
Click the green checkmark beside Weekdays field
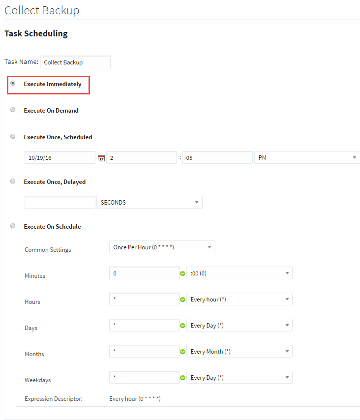pos(182,378)
